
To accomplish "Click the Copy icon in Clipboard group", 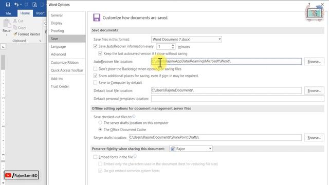I will pyautogui.click(x=15, y=27).
